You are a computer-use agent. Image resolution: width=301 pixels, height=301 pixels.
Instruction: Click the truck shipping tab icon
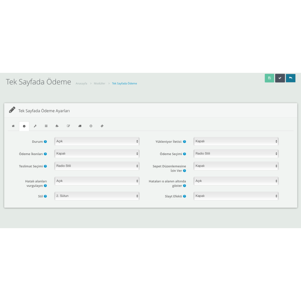pos(80,126)
